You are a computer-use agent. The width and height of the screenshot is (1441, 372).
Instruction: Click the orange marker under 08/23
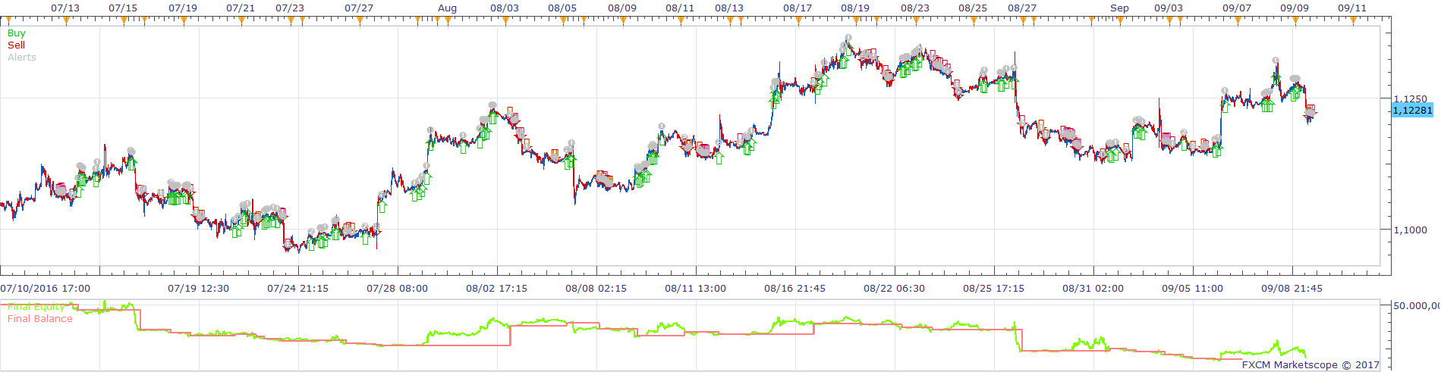coord(915,21)
